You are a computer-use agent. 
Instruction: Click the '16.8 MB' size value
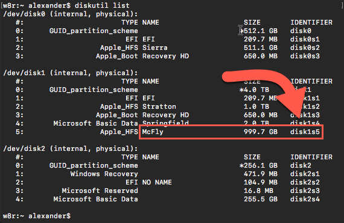pos(258,191)
